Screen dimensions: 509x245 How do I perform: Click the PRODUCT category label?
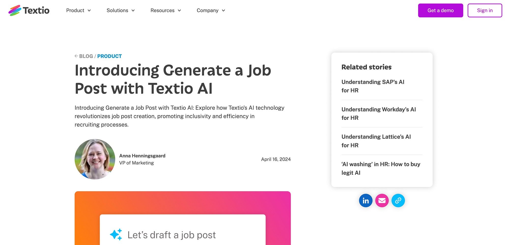[109, 56]
